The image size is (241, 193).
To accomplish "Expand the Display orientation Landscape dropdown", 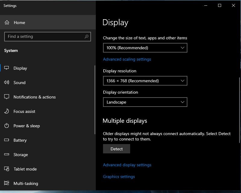I will [145, 102].
